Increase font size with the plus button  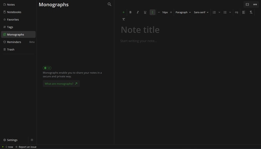click(x=171, y=12)
